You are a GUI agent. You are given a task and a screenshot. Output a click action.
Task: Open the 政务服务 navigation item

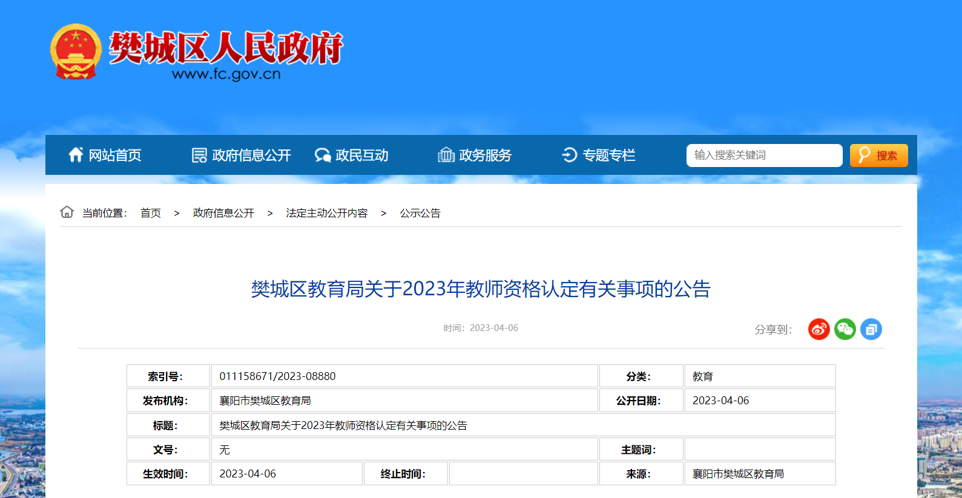485,156
